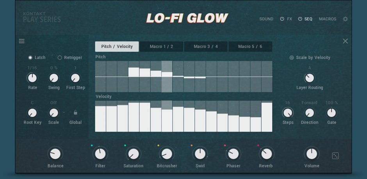Viewport: 367px width, 179px height.
Task: Expand the Scale dropdown arrow
Action: coord(64,112)
